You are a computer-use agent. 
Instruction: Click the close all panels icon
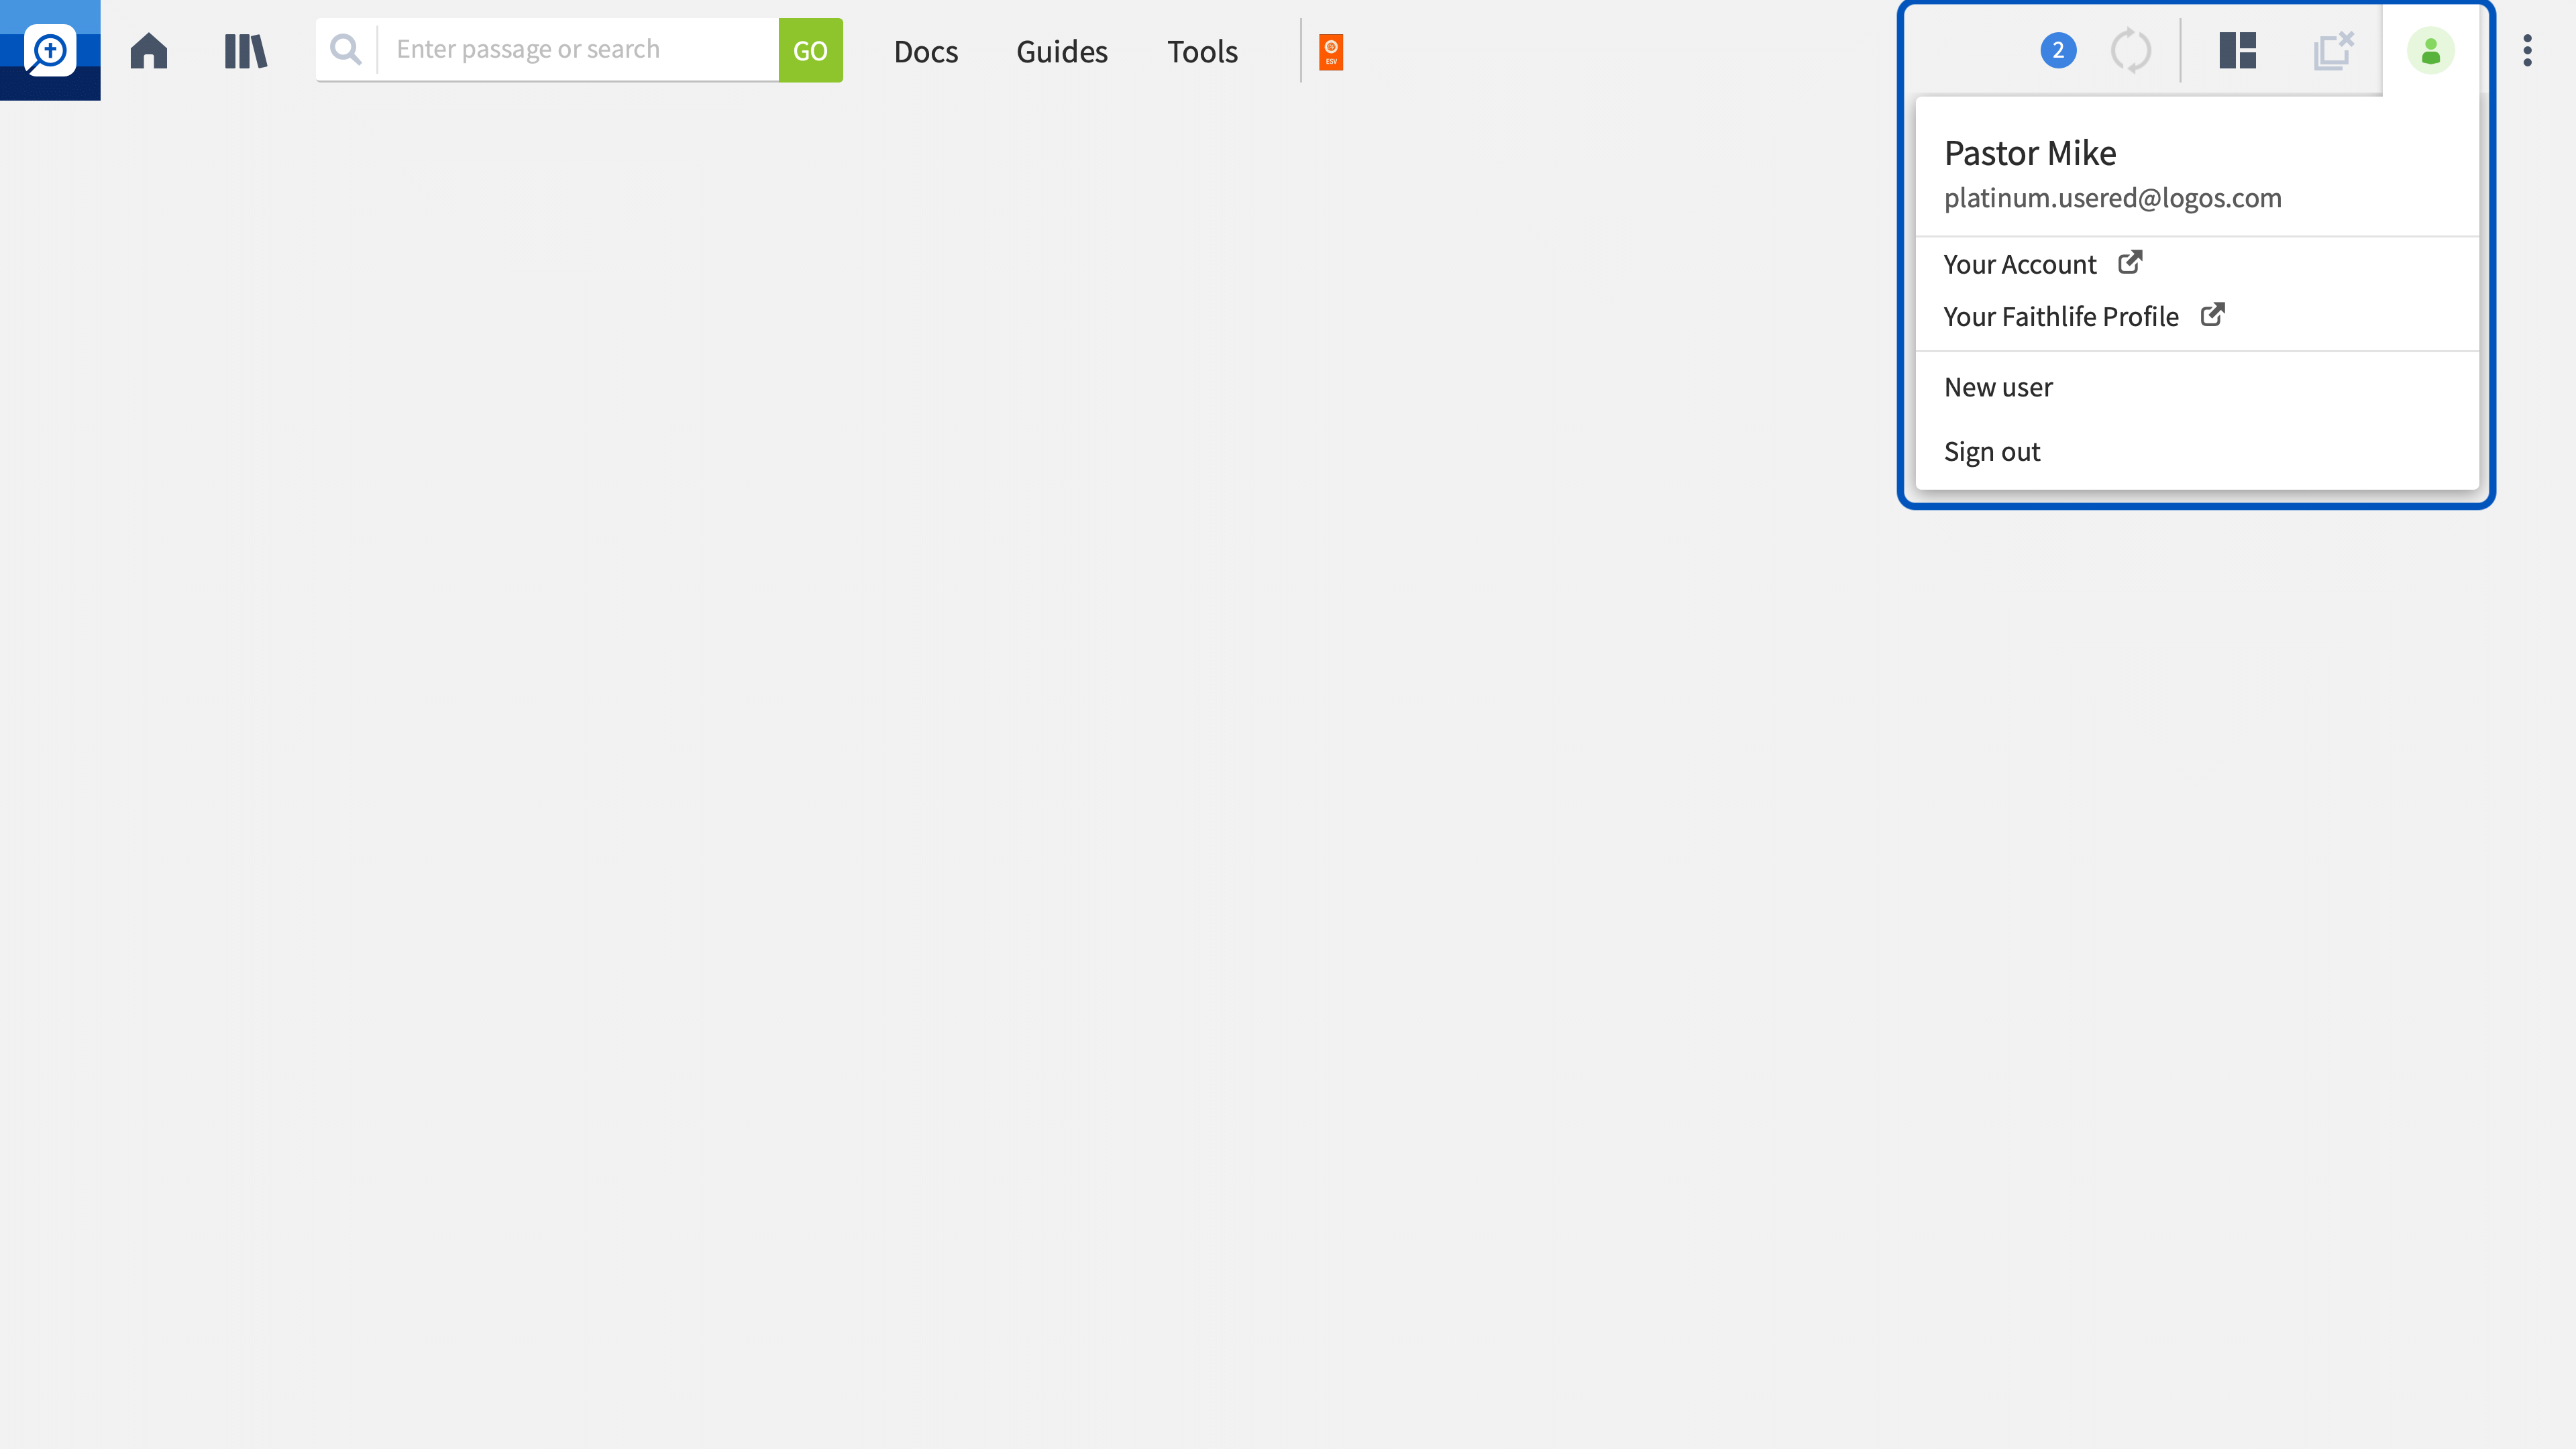pos(2334,50)
